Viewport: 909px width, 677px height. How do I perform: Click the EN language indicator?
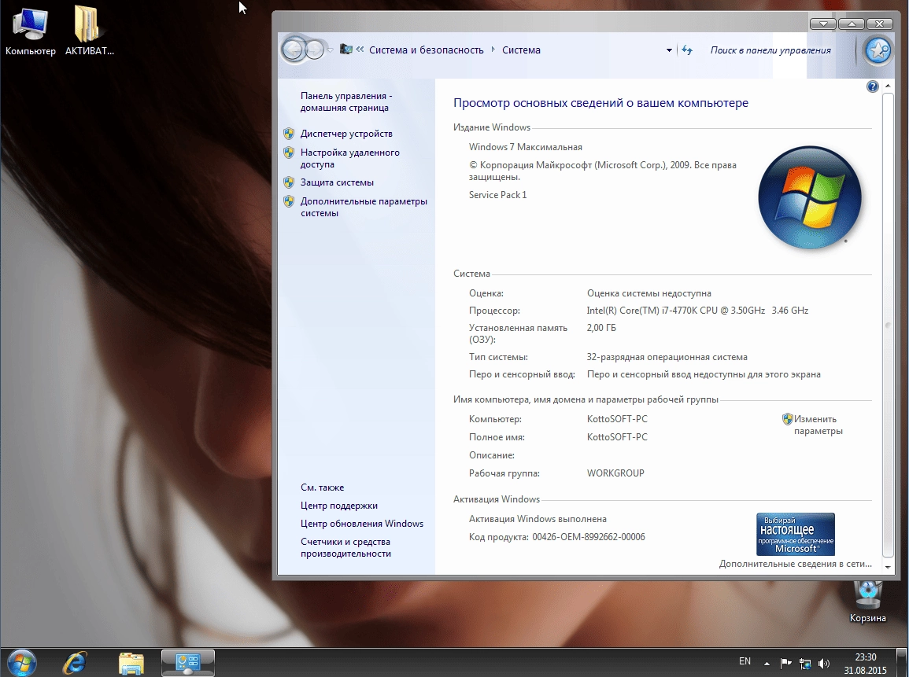coord(745,661)
